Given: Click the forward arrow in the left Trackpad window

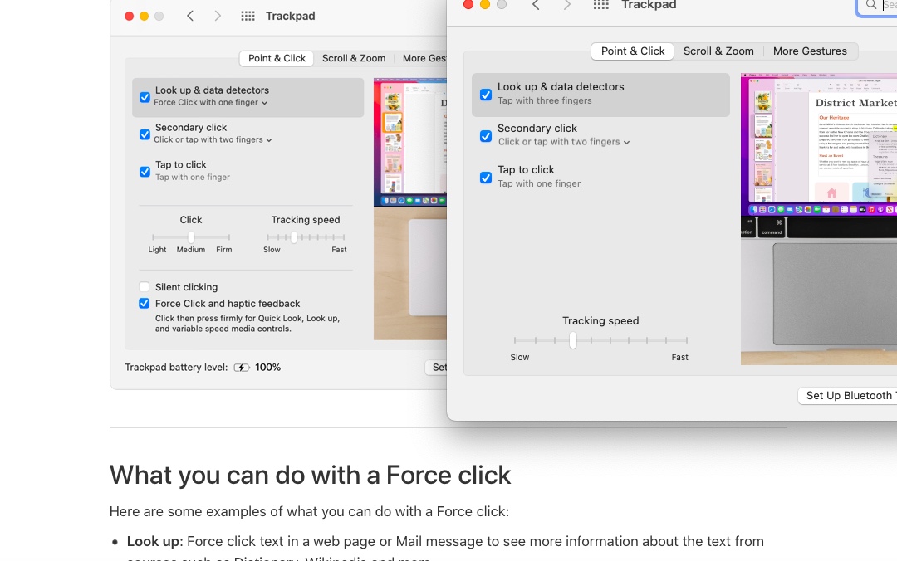Looking at the screenshot, I should coord(218,16).
